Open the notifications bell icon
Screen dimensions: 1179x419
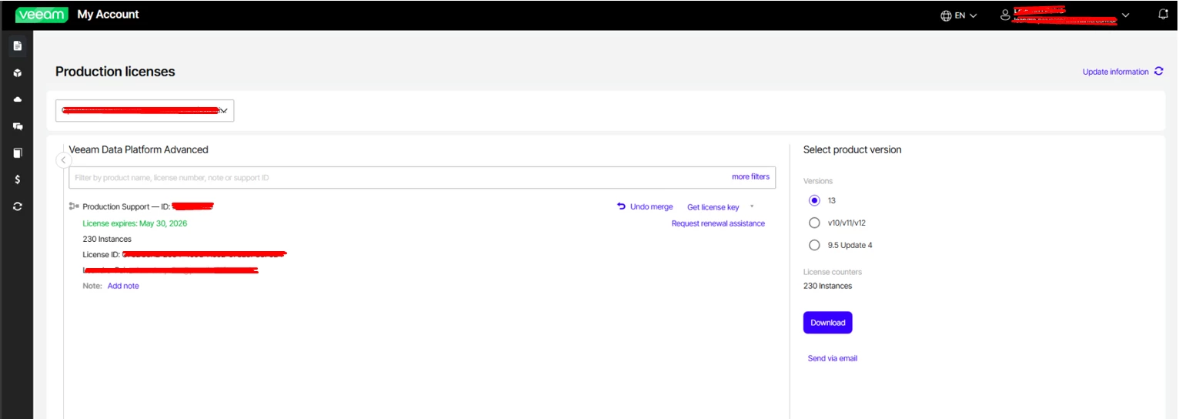(1163, 15)
